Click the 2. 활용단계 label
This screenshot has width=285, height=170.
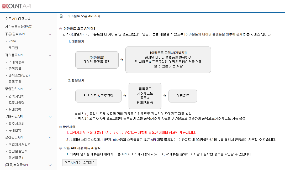[x=76, y=80]
